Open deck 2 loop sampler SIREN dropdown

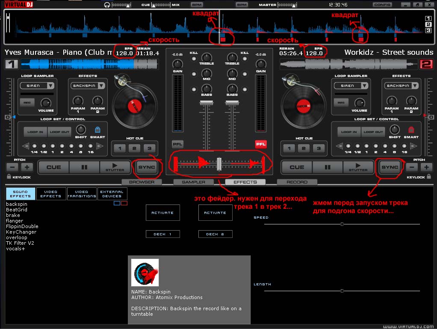coord(364,86)
